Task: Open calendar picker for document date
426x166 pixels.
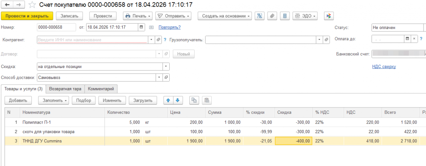Action: (x=141, y=27)
